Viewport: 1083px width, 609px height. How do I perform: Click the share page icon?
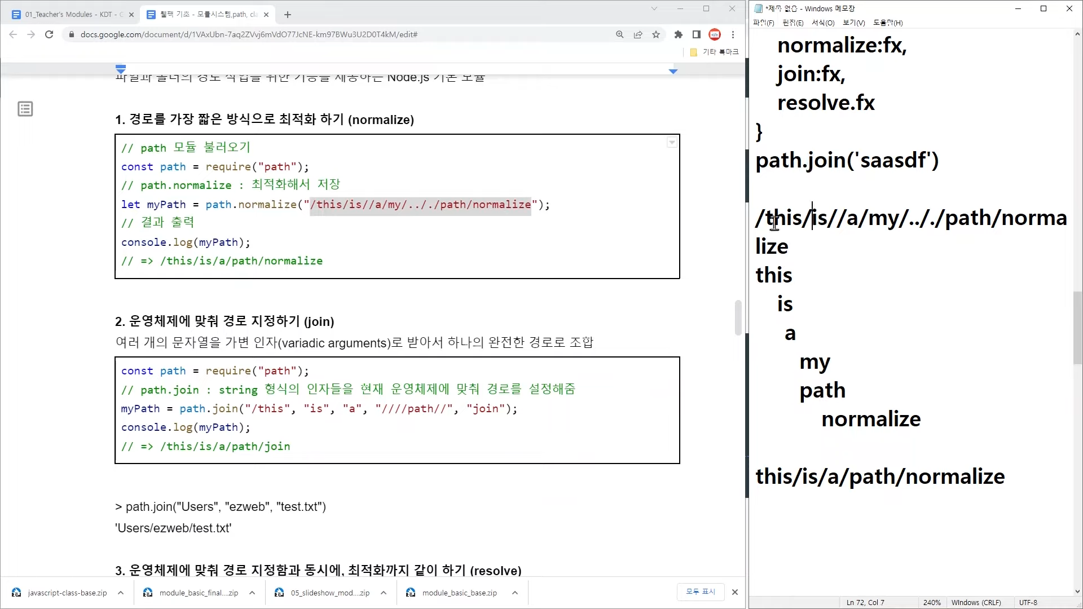(x=638, y=34)
